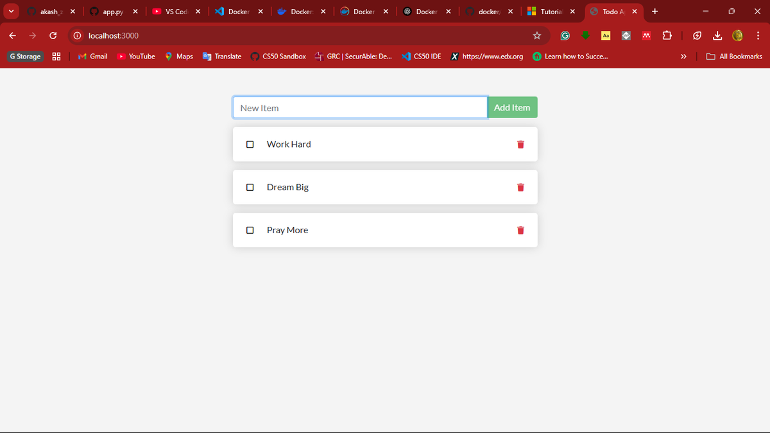Open the Chrome profile avatar
Viewport: 770px width, 433px height.
coord(738,35)
